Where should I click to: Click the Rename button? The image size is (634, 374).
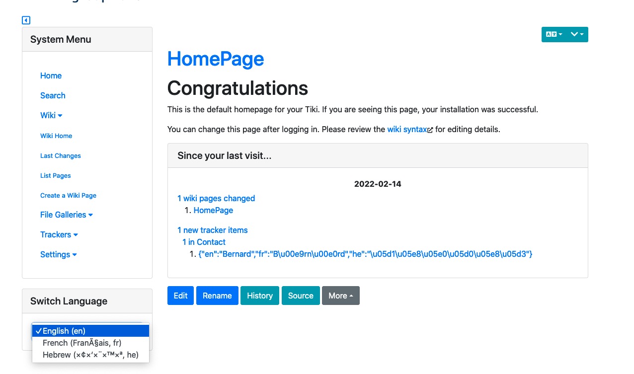coord(217,296)
